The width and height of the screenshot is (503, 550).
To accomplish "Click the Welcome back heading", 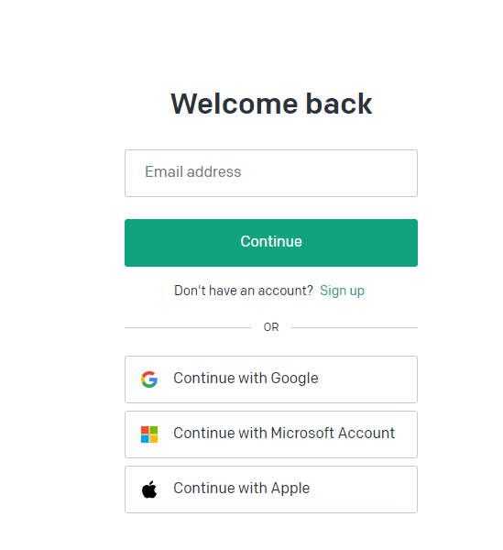I will (271, 104).
